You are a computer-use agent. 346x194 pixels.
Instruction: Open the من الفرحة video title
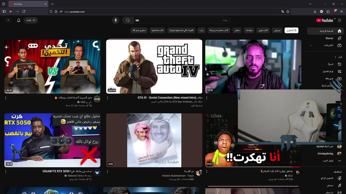pos(189,171)
